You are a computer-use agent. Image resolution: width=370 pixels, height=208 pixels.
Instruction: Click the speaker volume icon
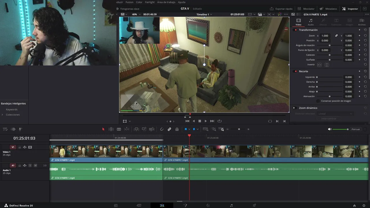(x=330, y=129)
